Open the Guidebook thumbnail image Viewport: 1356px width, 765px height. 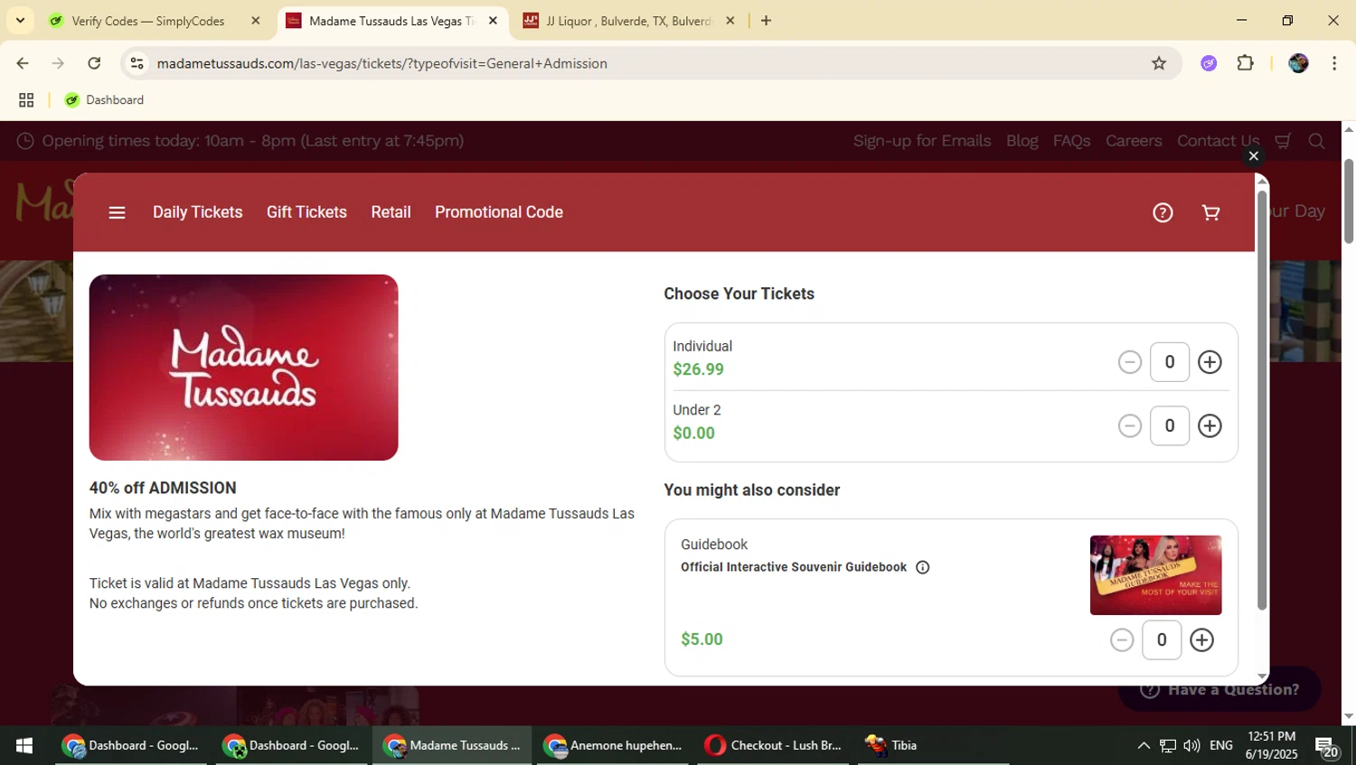[x=1155, y=575]
